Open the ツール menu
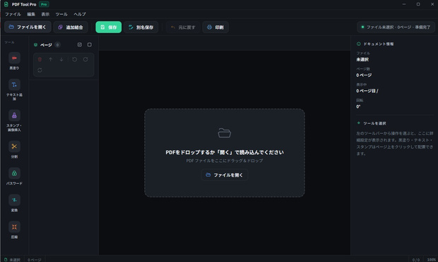 [61, 14]
